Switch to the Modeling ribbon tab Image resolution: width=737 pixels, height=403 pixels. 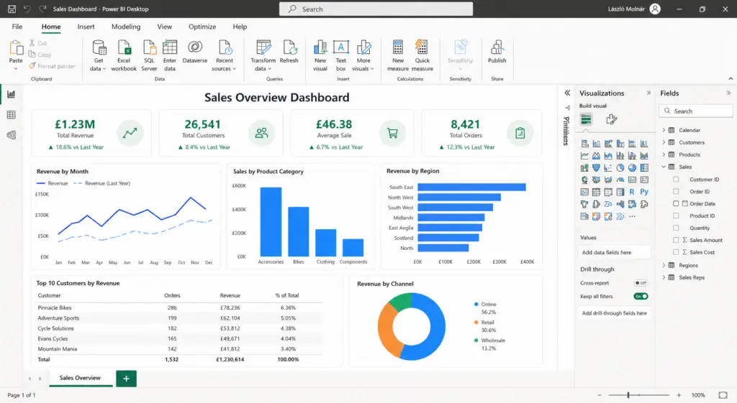pos(126,27)
